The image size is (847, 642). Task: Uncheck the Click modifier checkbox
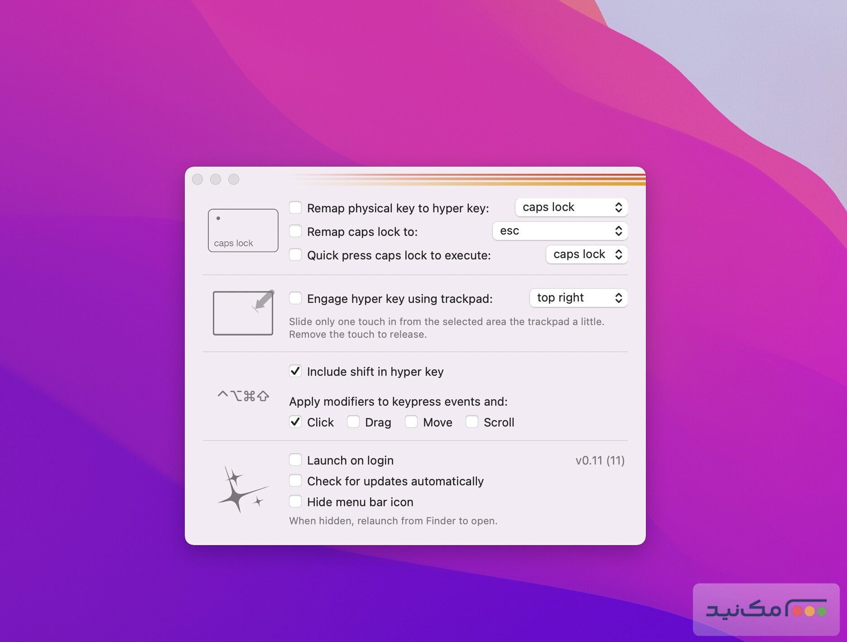click(x=295, y=421)
